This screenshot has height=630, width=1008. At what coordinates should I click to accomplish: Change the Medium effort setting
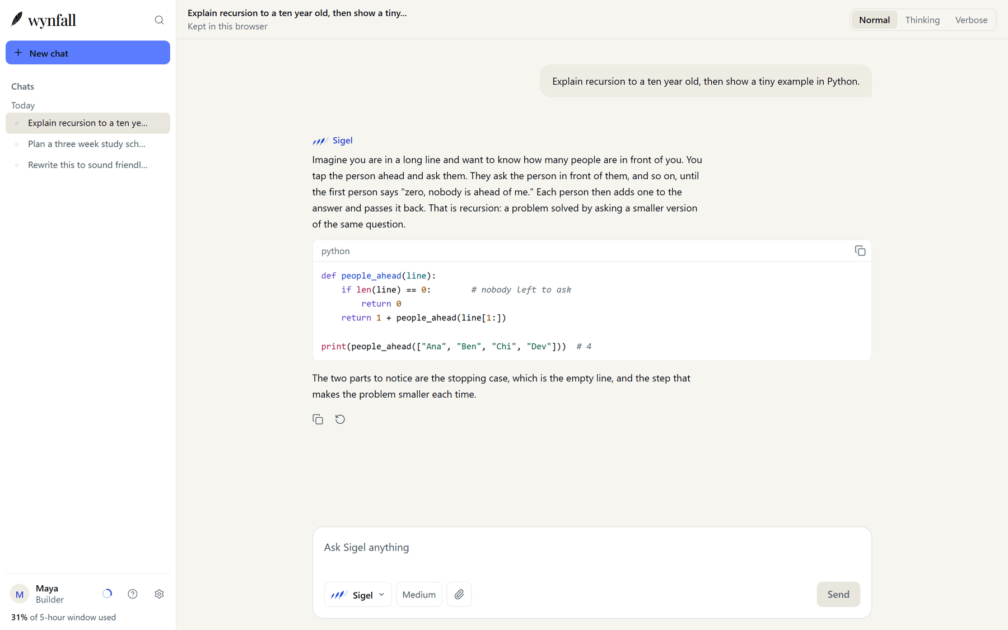click(419, 595)
